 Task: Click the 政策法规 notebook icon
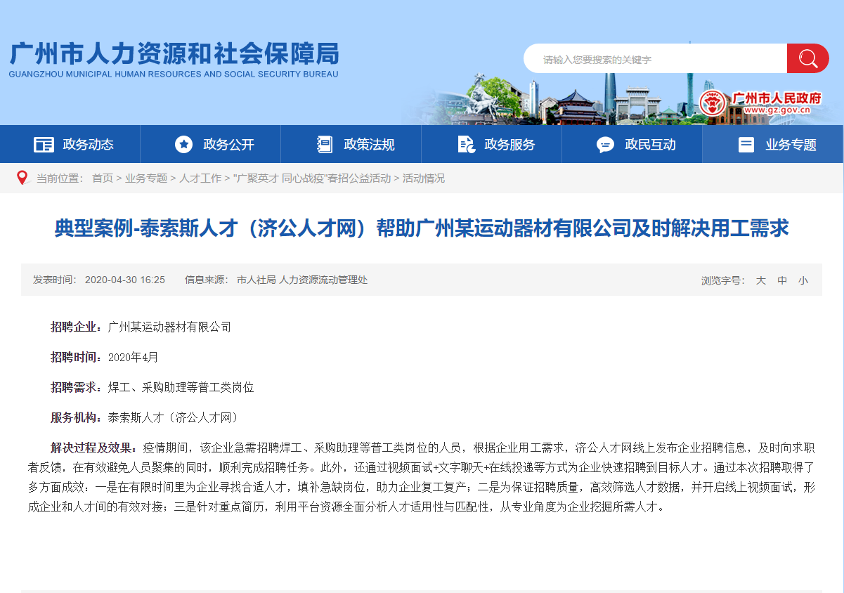325,145
